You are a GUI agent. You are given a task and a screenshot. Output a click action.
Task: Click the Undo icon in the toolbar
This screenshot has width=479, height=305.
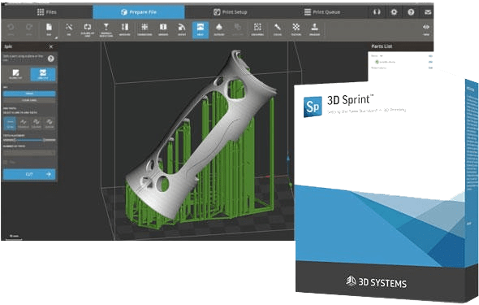coord(11,29)
